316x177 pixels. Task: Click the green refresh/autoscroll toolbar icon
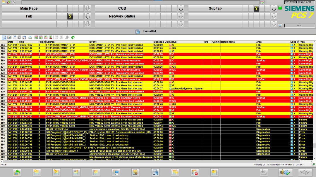(x=73, y=37)
